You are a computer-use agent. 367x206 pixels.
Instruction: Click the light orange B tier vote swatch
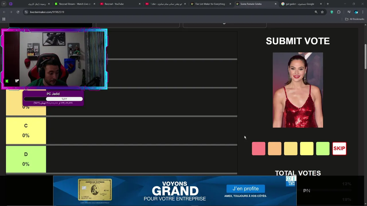coord(290,148)
